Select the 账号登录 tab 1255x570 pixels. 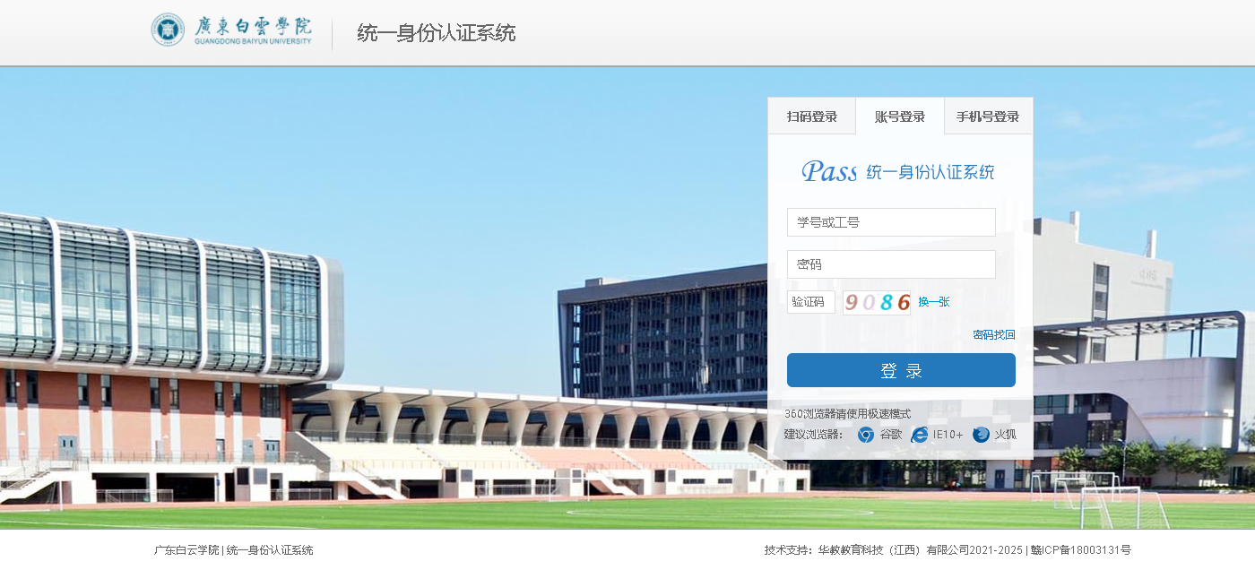[899, 117]
